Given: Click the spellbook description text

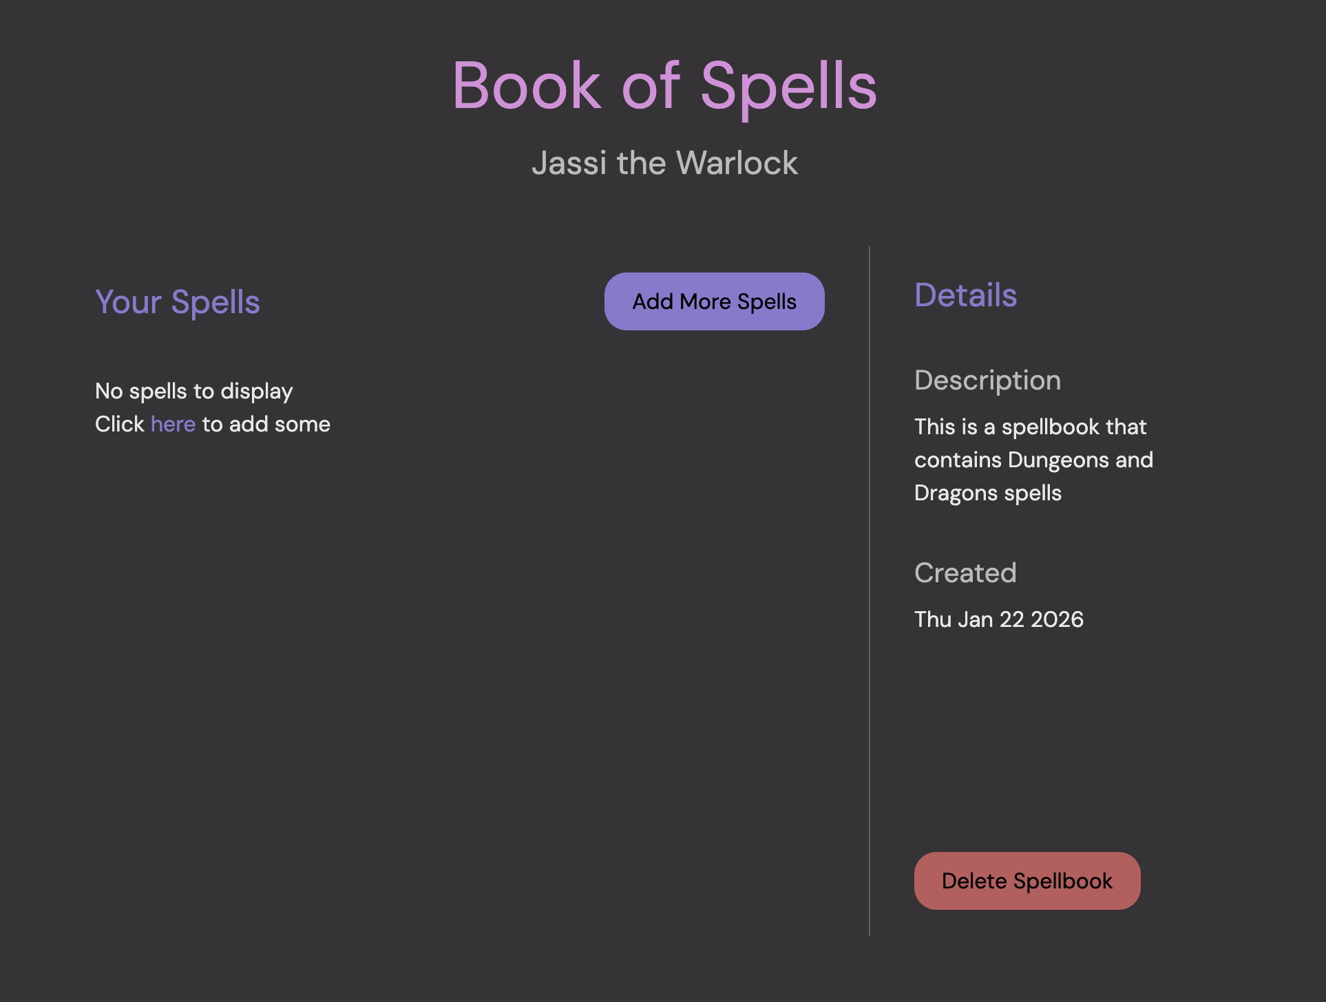Looking at the screenshot, I should tap(1033, 459).
